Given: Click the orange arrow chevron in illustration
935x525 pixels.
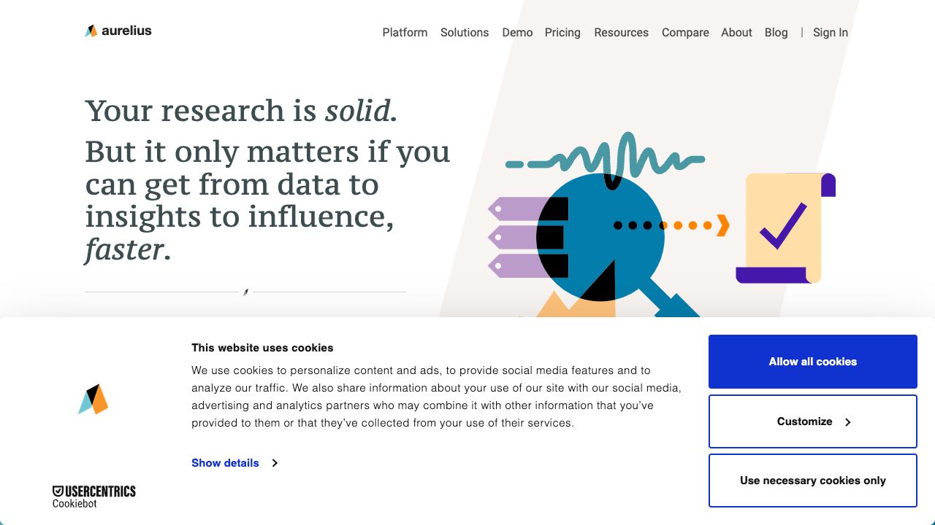Looking at the screenshot, I should 722,225.
